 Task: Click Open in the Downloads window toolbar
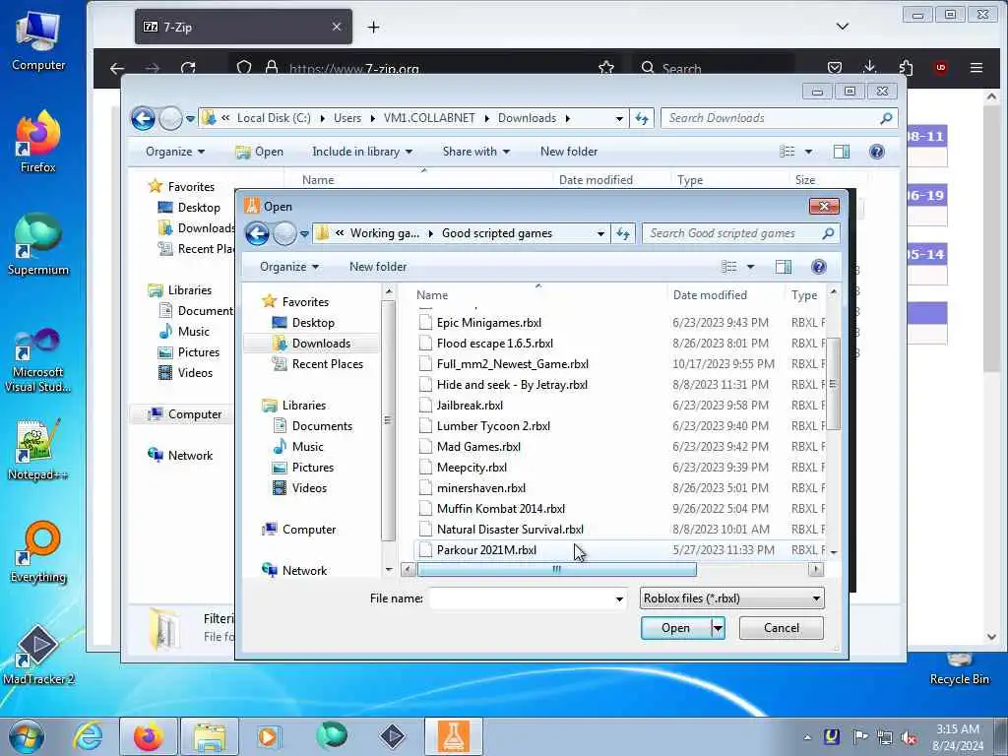(x=259, y=152)
